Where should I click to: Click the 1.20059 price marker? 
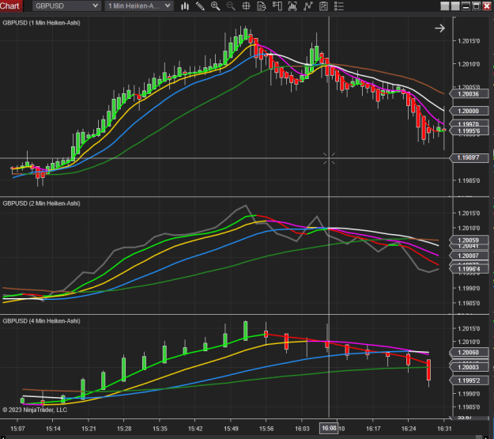click(x=469, y=240)
